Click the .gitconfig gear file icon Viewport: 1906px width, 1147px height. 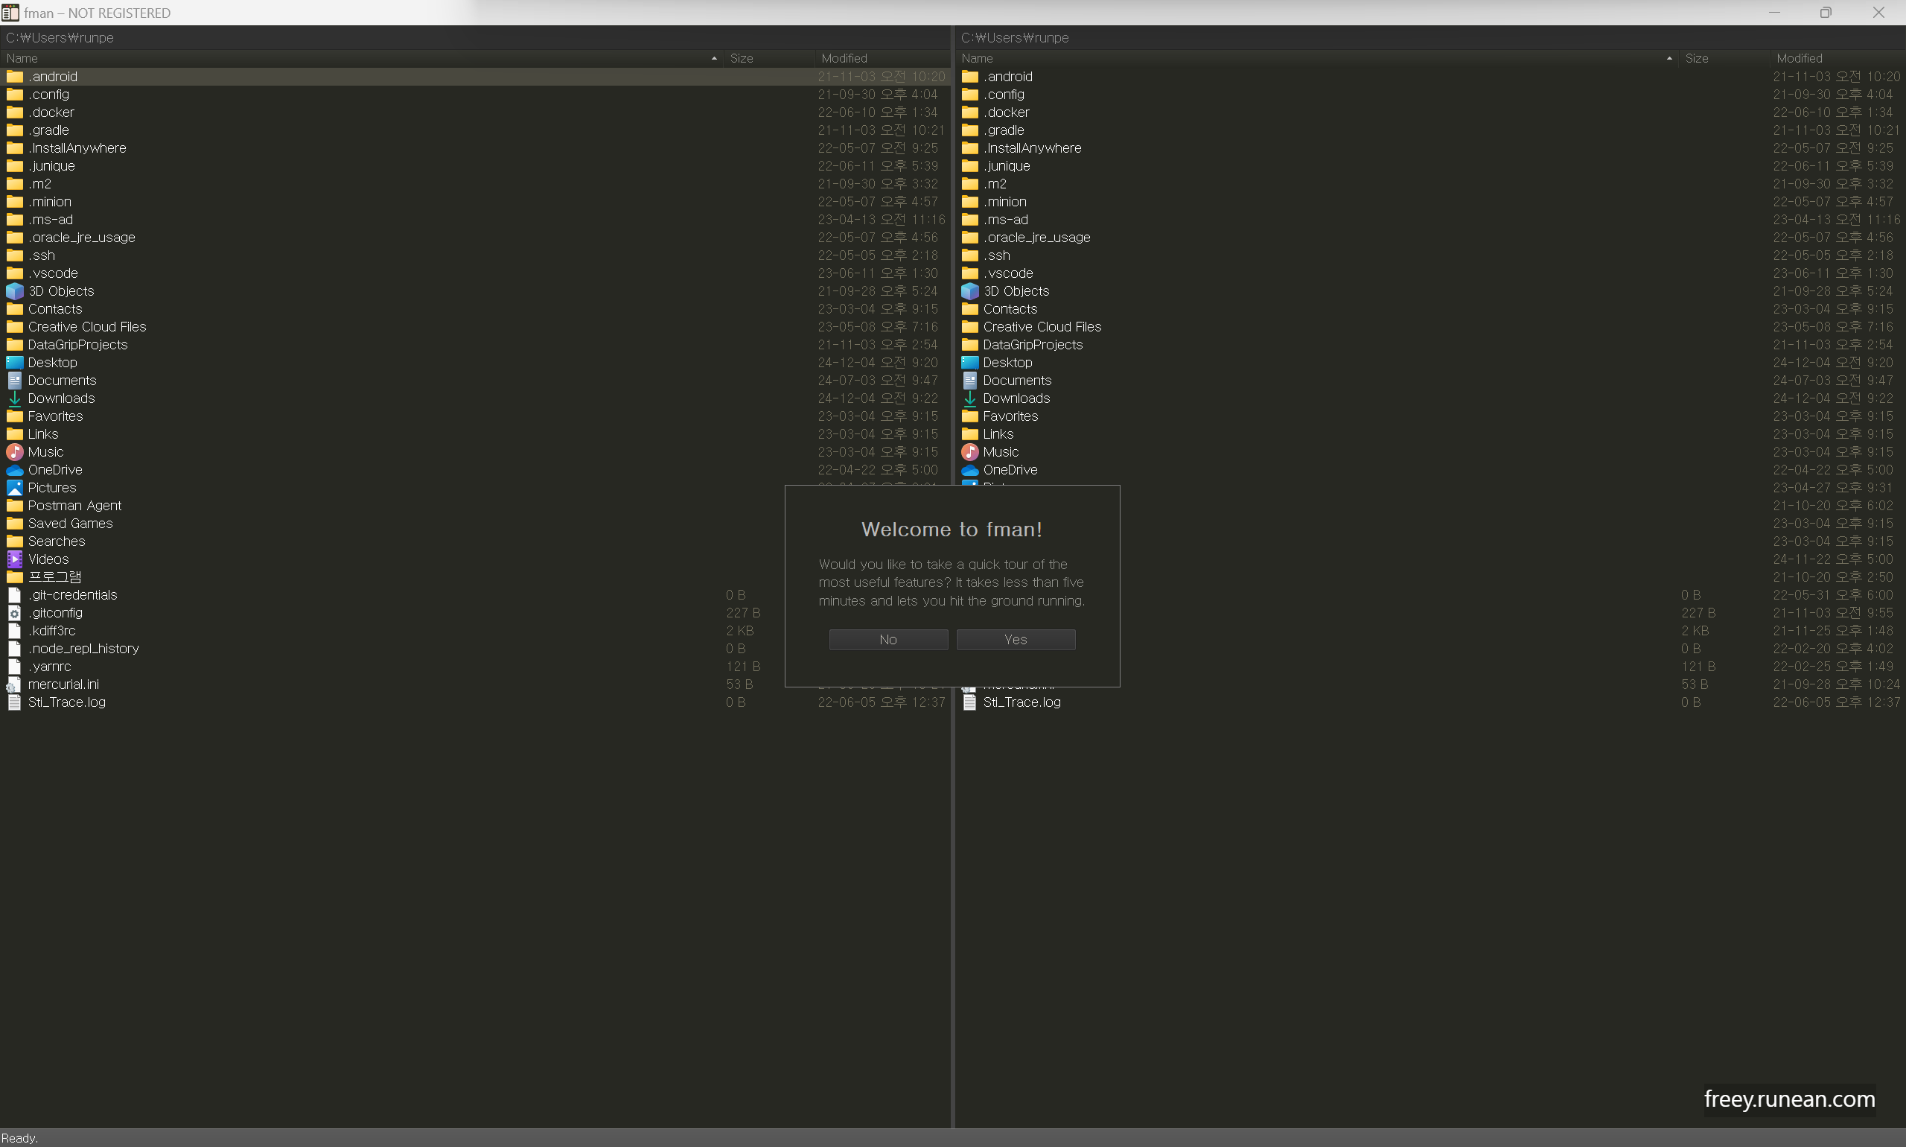15,613
